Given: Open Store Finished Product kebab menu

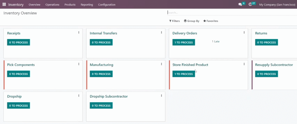Looking at the screenshot, I should click(x=244, y=64).
